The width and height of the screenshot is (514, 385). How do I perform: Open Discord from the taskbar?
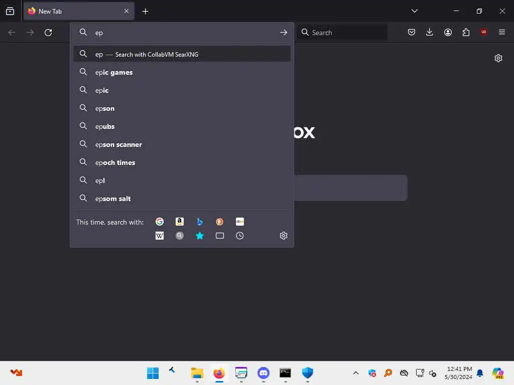(x=263, y=373)
